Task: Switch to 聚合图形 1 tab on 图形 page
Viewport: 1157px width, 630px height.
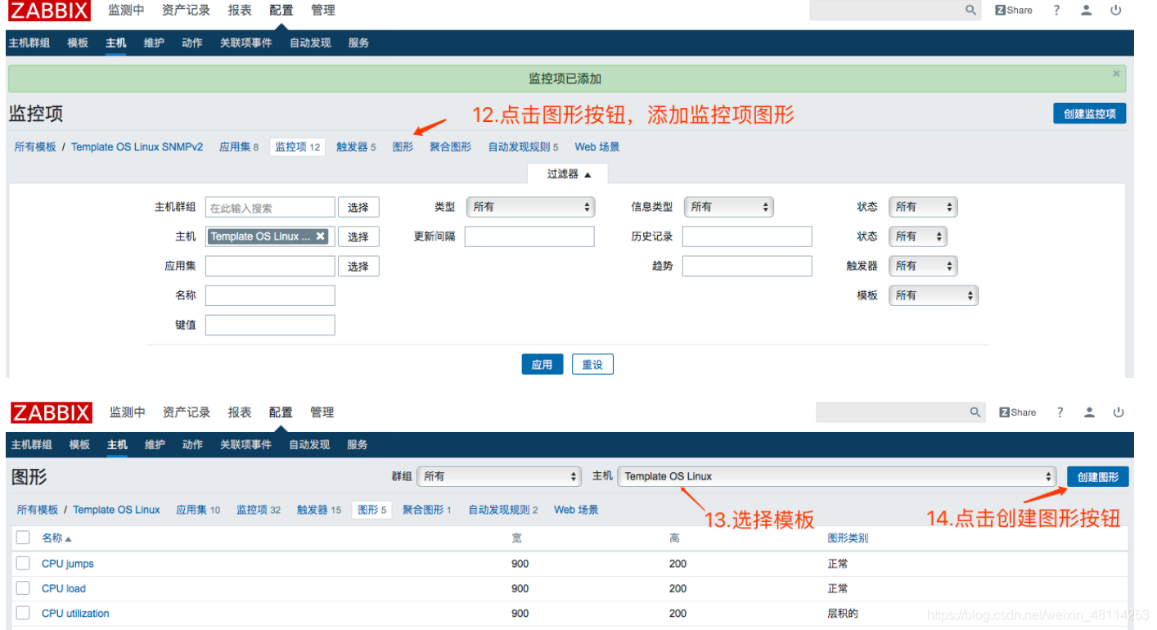Action: coord(427,510)
